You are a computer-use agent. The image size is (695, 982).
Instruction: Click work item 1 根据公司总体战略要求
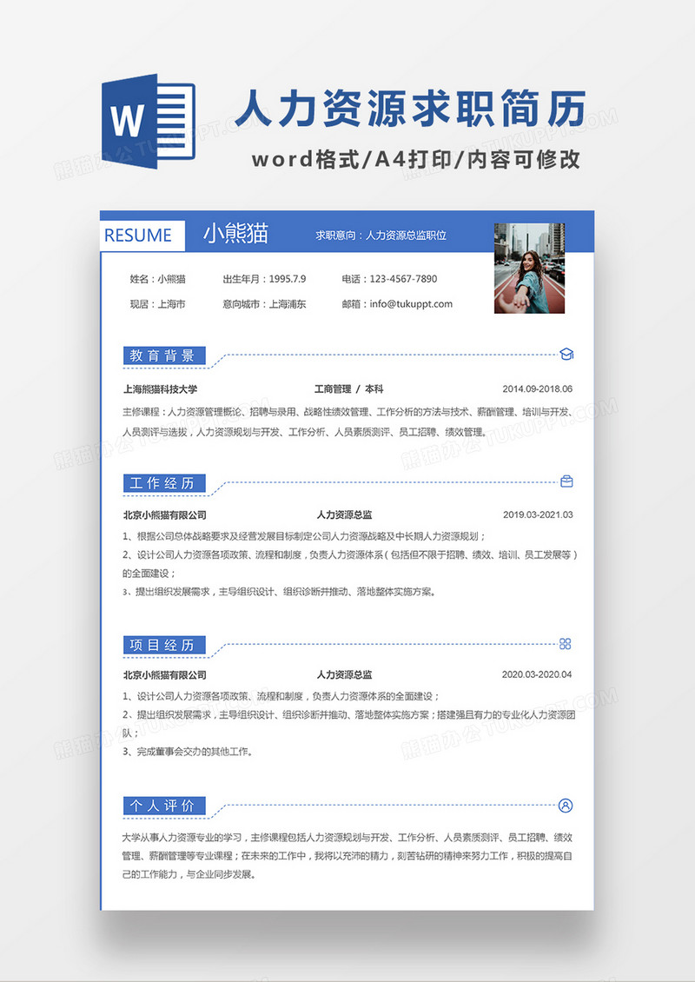pyautogui.click(x=304, y=536)
